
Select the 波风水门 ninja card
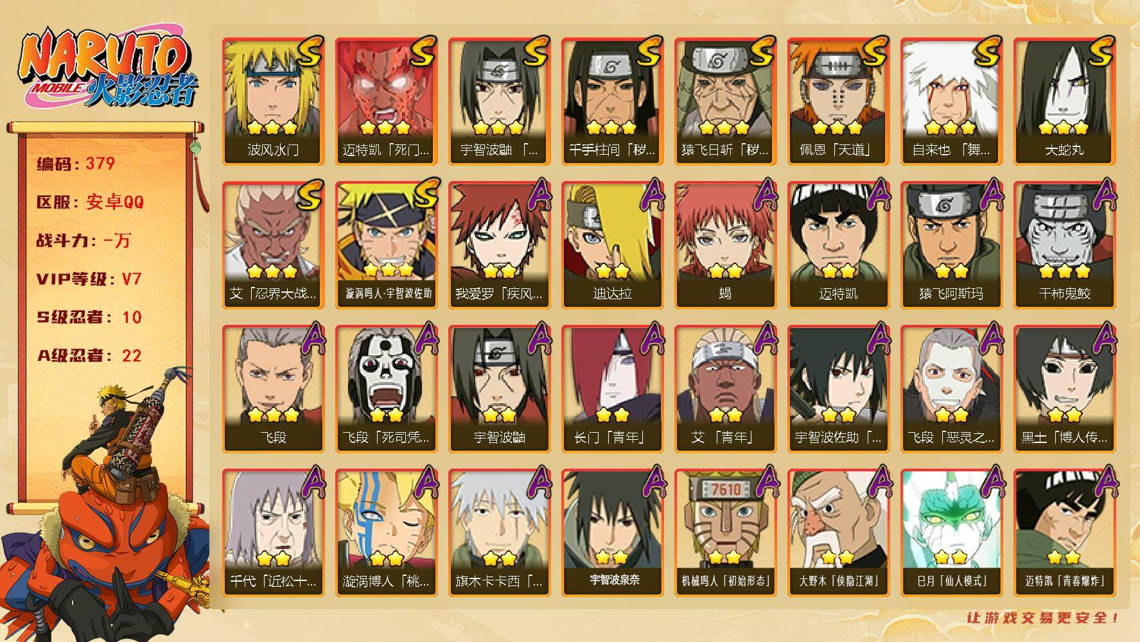[x=274, y=101]
